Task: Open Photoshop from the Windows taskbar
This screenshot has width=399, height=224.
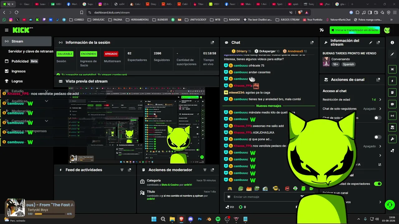Action: tap(200, 219)
